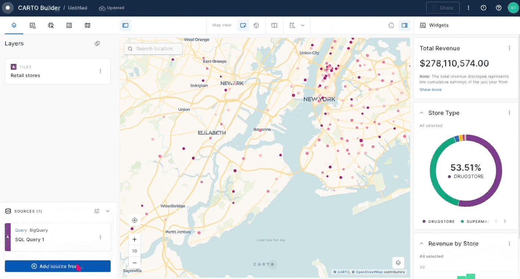Open the Sources settings sliders icon

[97, 211]
